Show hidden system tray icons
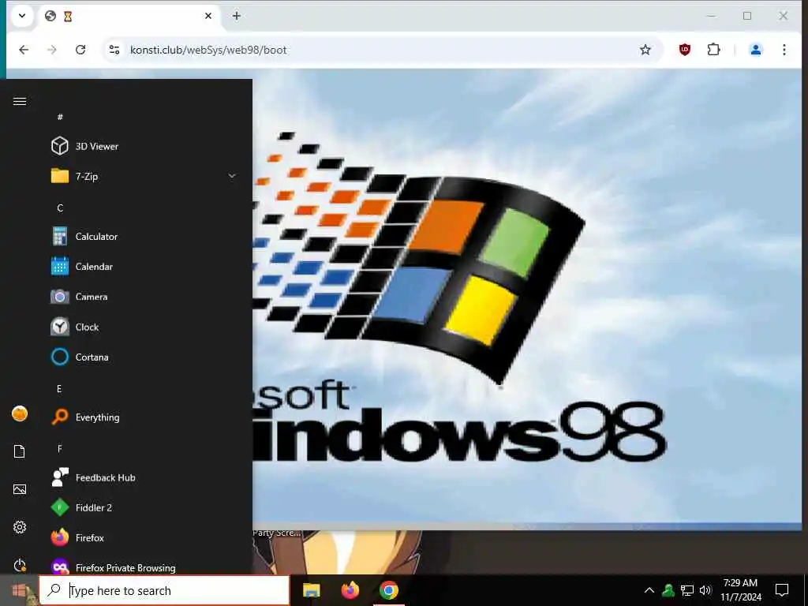Screen dimensions: 808x606 649,590
